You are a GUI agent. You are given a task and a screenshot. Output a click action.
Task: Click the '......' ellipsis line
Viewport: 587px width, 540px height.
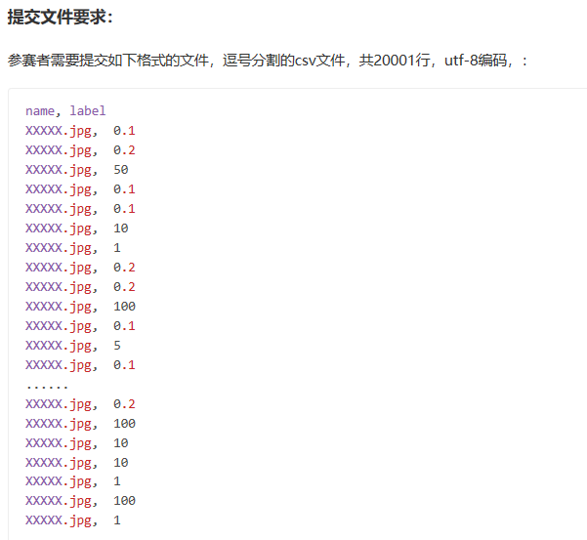(x=47, y=386)
